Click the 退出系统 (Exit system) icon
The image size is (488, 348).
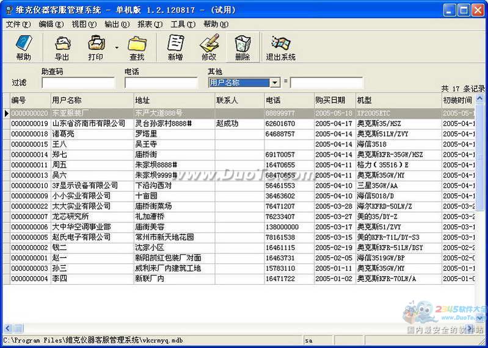(x=280, y=47)
